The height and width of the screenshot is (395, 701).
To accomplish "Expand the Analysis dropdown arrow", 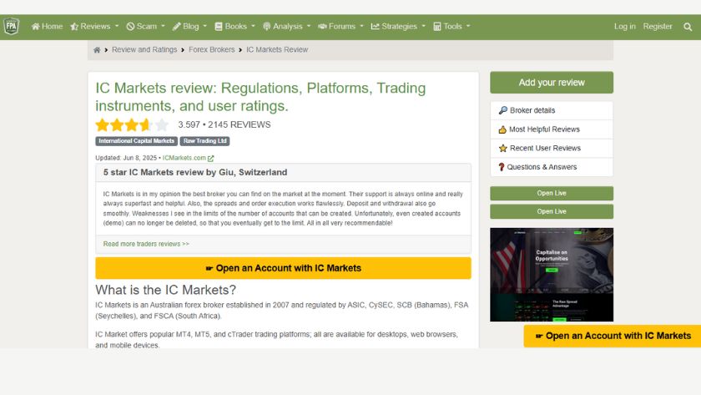I will tap(309, 26).
